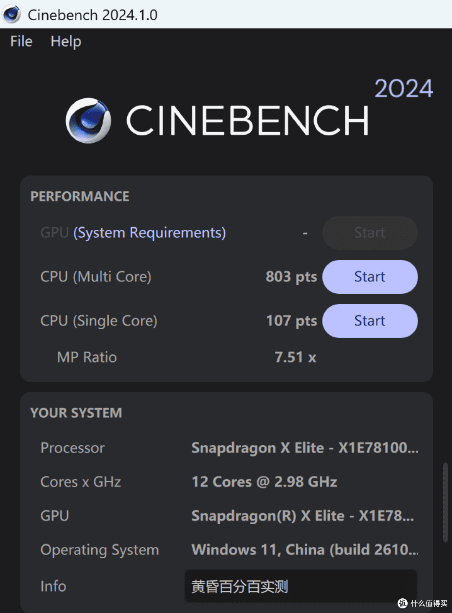Image resolution: width=452 pixels, height=613 pixels.
Task: Click the CPU (Multi Core) label
Action: [96, 277]
